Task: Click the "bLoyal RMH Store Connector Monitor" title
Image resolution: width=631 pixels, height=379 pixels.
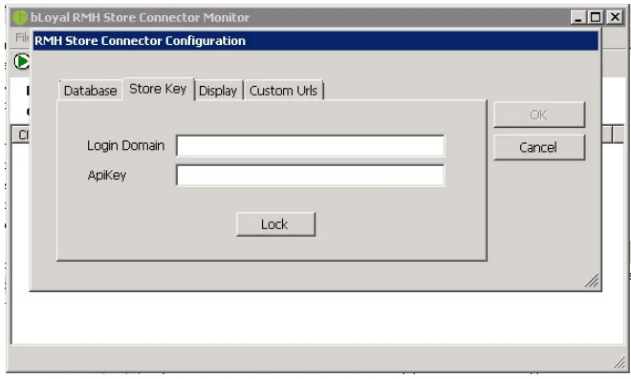Action: (x=140, y=18)
